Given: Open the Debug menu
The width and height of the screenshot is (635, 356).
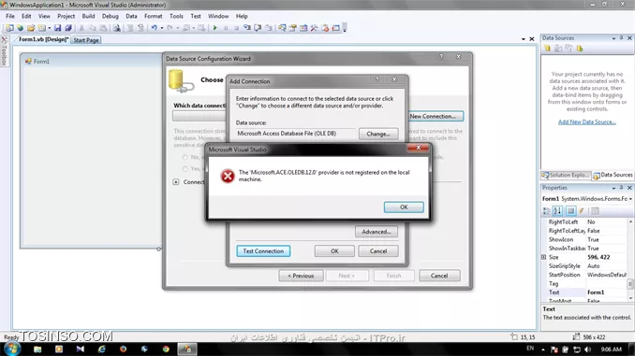Looking at the screenshot, I should [111, 16].
